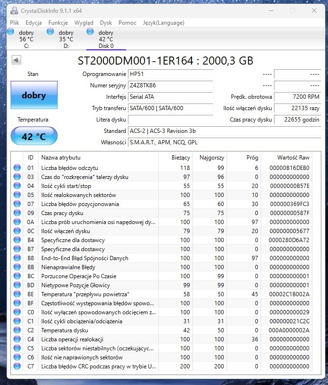Select the Disk 0 tab at 42 °C

tap(106, 39)
